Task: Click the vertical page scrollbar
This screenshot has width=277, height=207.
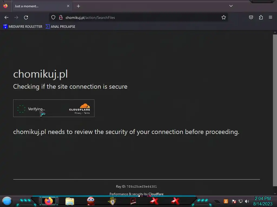Action: click(x=275, y=110)
